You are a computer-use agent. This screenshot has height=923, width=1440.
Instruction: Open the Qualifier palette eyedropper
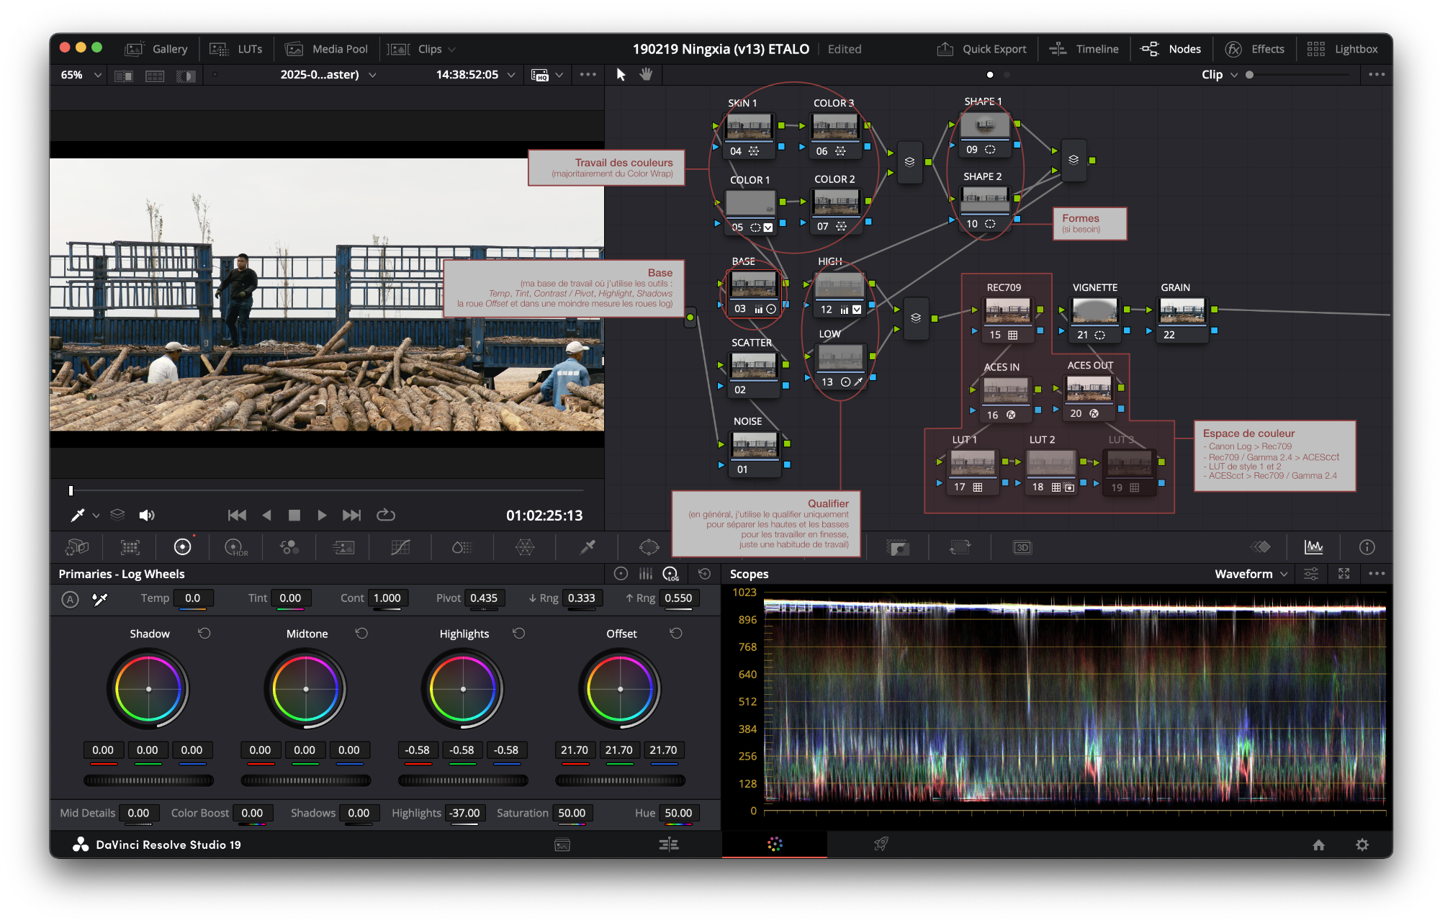588,548
